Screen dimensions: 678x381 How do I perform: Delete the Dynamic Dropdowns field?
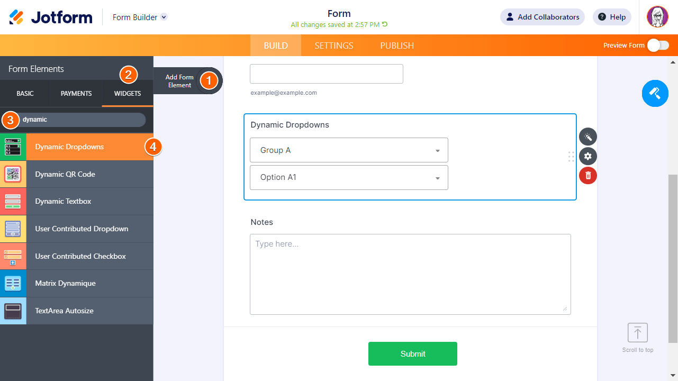[588, 175]
